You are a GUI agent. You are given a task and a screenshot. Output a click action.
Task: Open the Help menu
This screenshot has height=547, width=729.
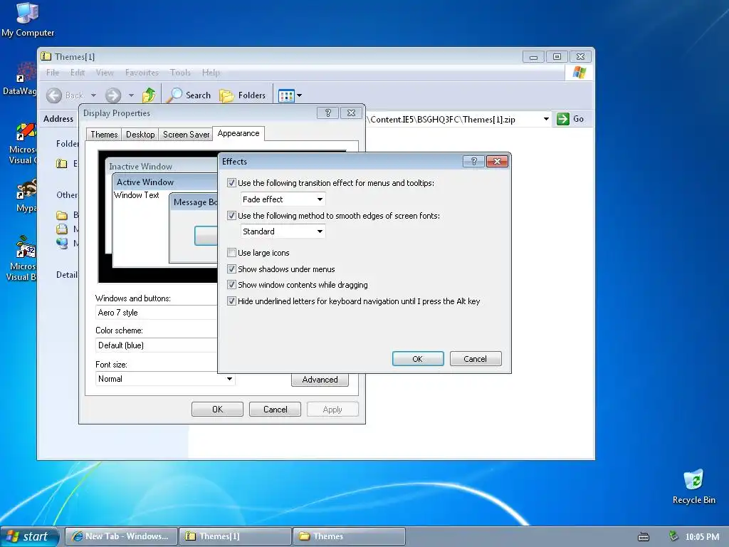click(x=211, y=73)
